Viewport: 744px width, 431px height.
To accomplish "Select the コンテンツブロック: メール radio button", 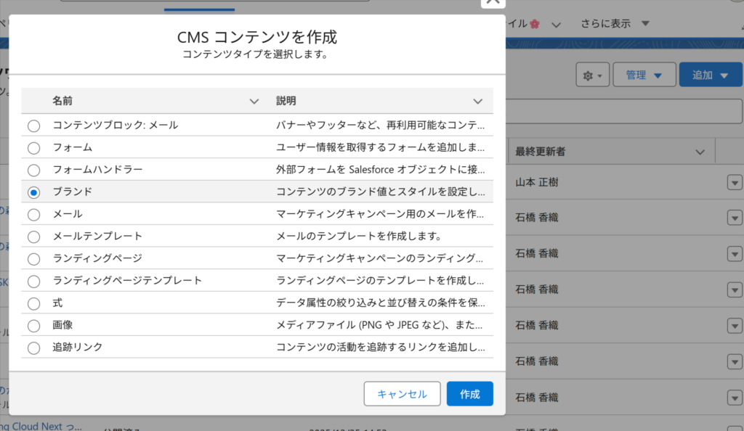I will click(x=33, y=126).
